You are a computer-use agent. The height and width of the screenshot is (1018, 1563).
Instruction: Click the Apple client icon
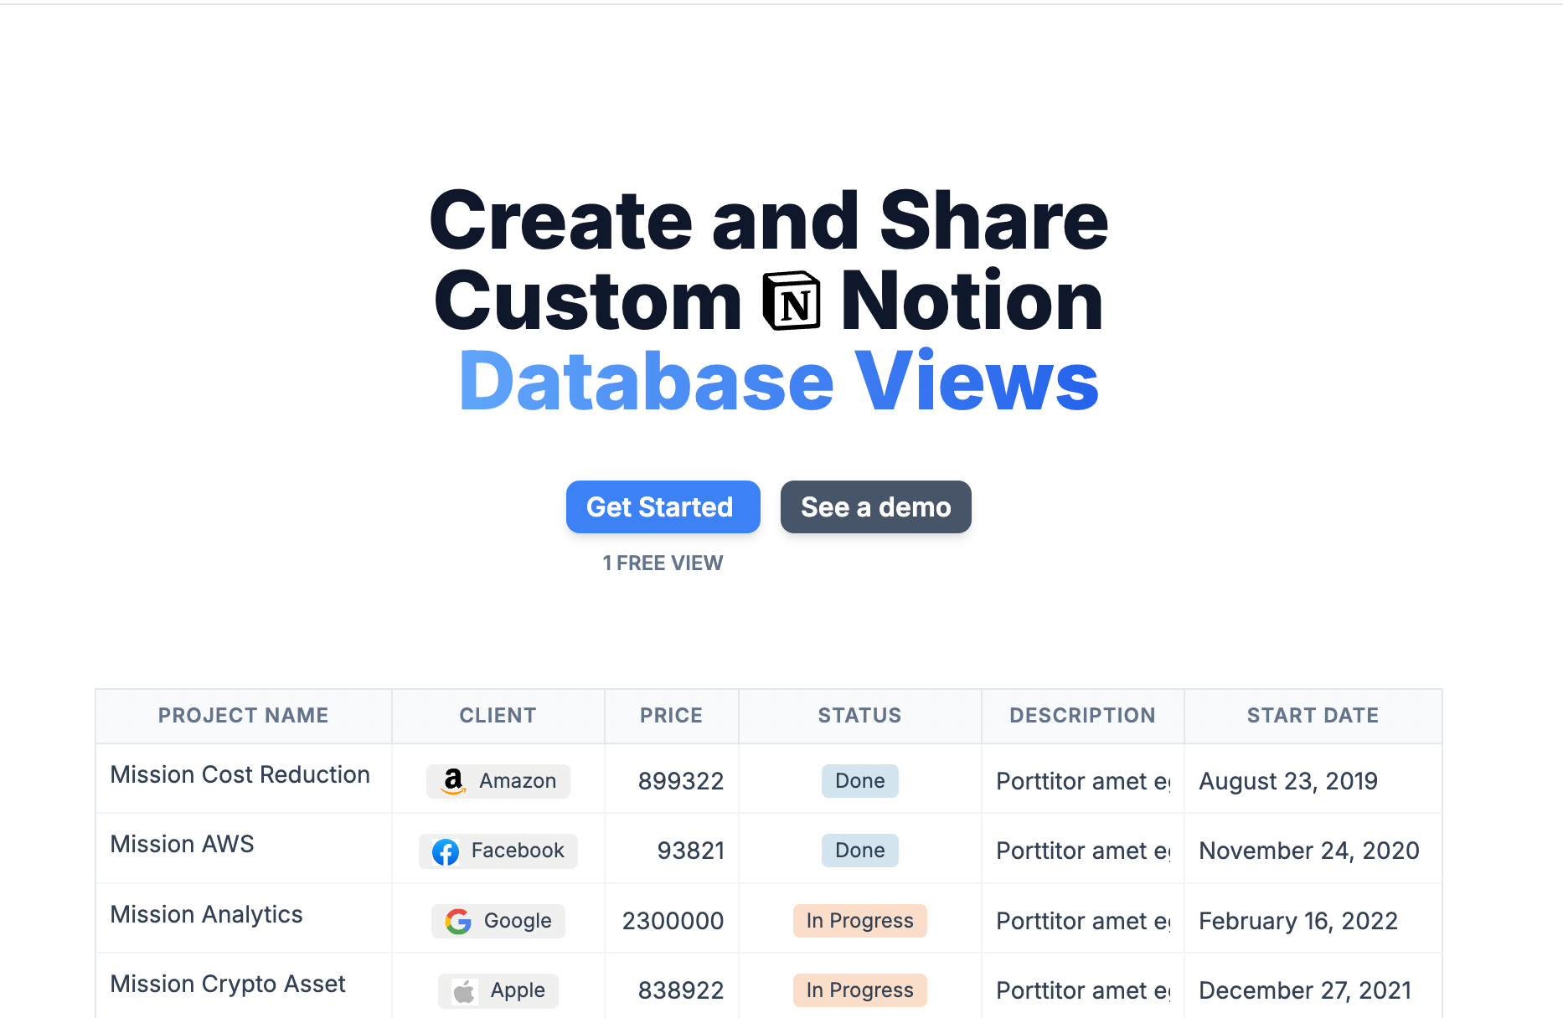pyautogui.click(x=463, y=990)
